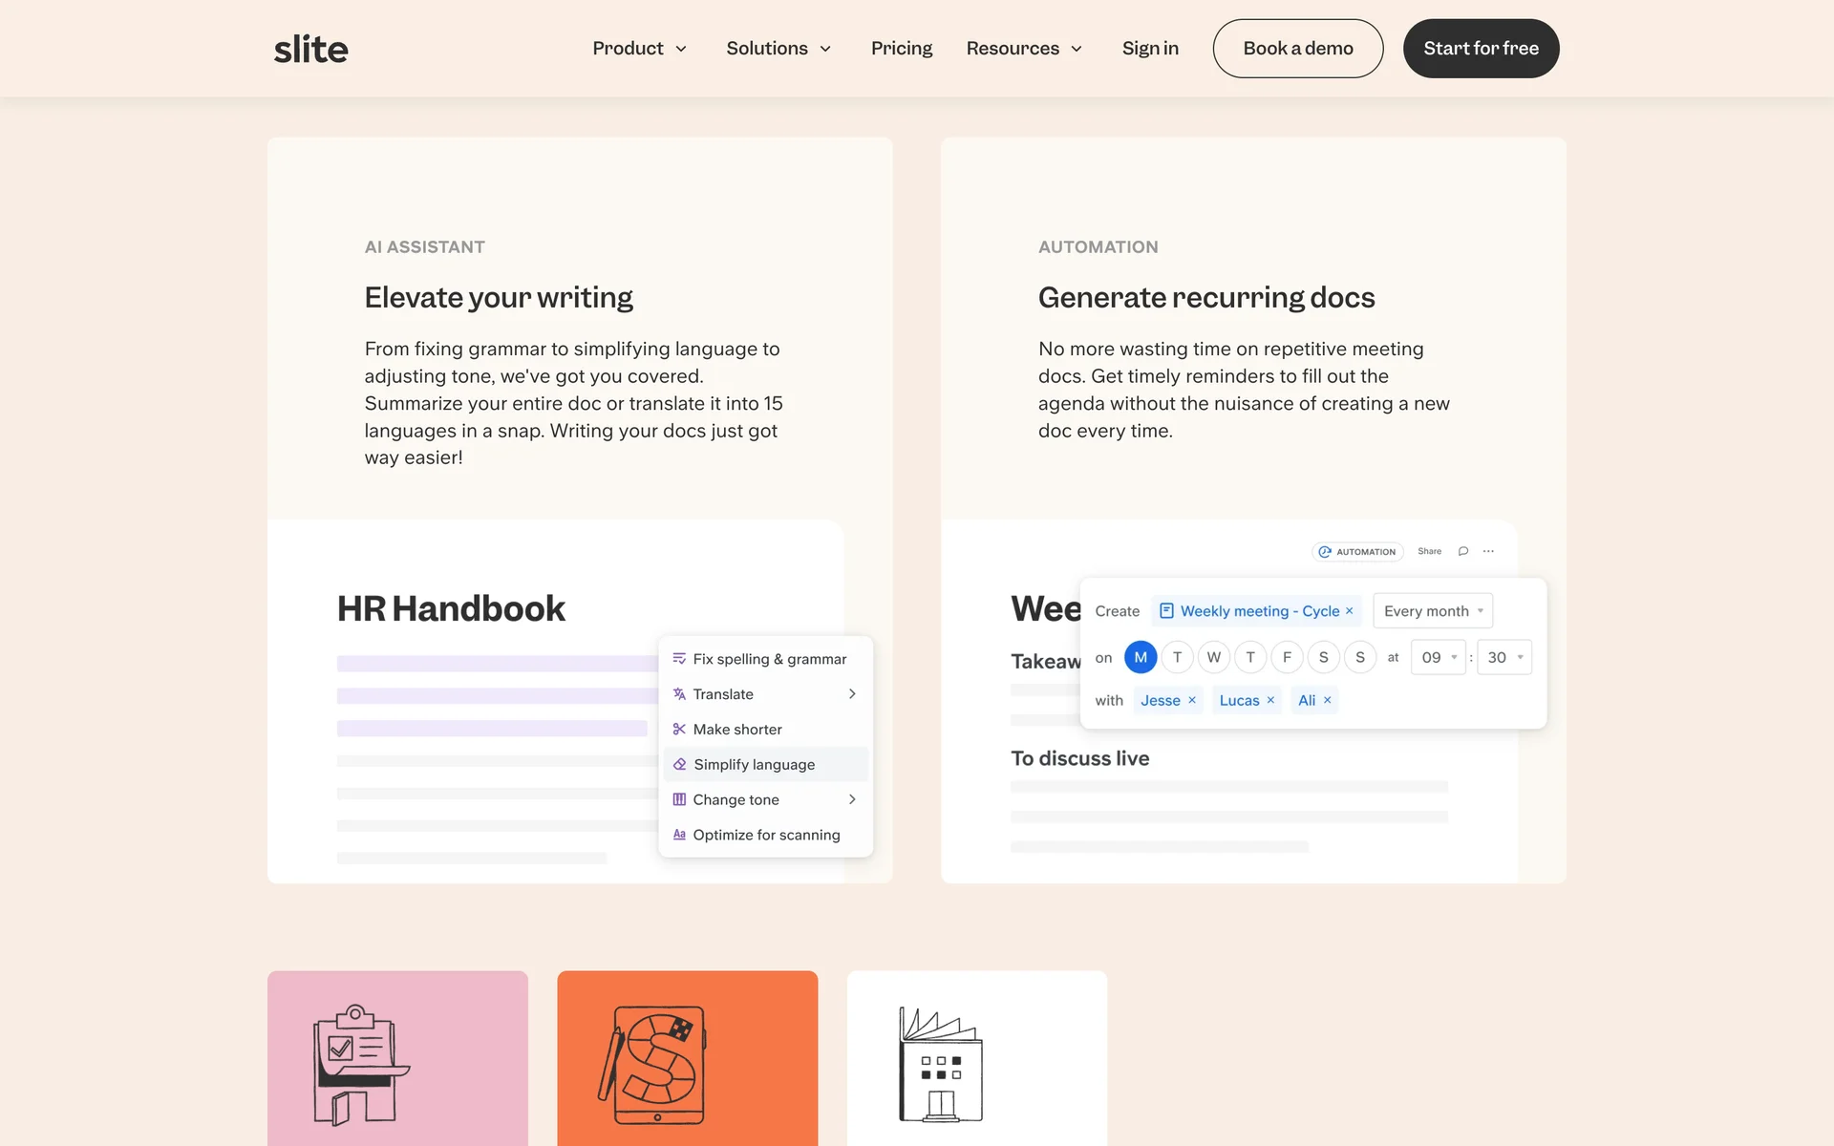The image size is (1834, 1146).
Task: Open the hour 09 dropdown
Action: pos(1438,657)
